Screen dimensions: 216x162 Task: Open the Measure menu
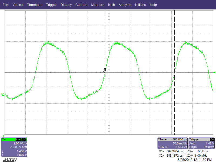(98, 5)
